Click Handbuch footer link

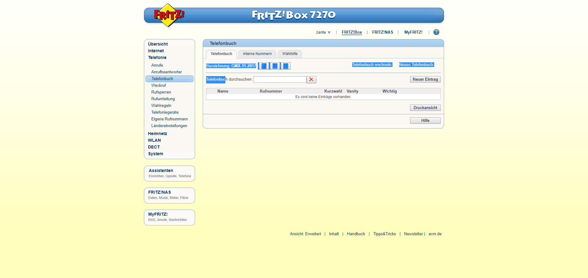pyautogui.click(x=356, y=234)
